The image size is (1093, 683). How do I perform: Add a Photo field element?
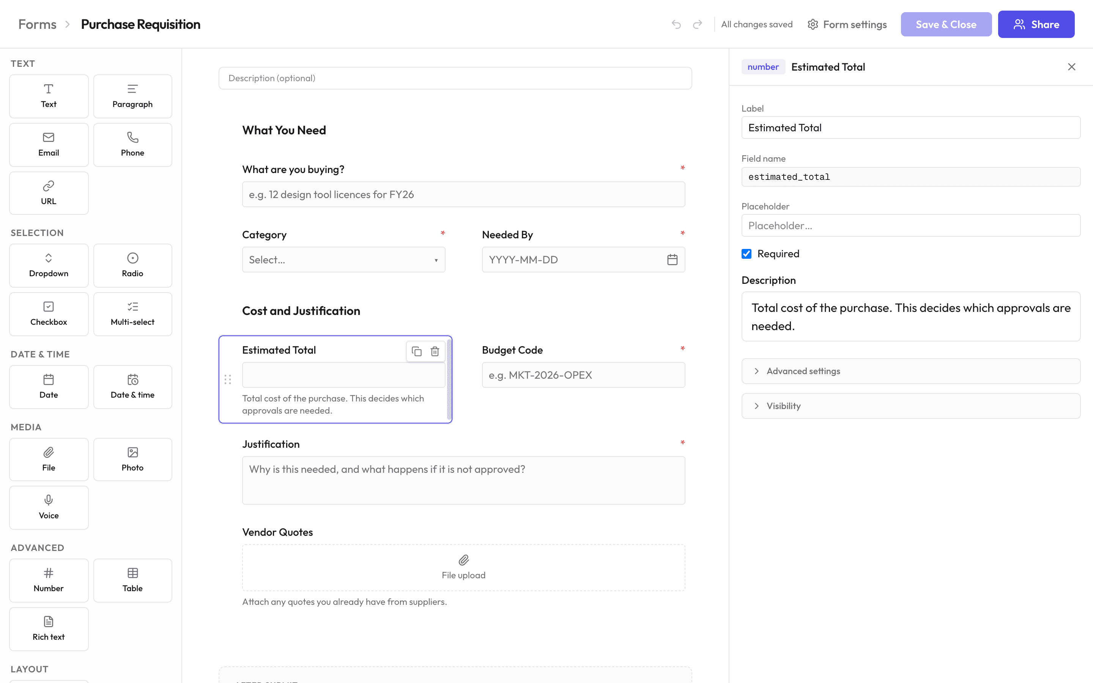point(132,460)
